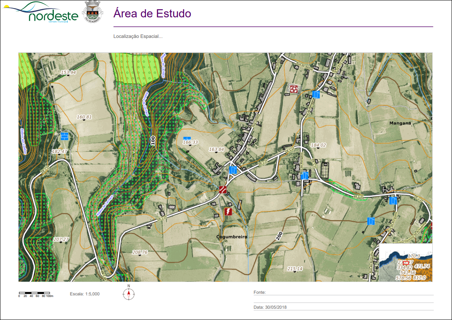Click the blue water reservoir icon near Mangana
Image resolution: width=452 pixels, height=320 pixels.
[x=316, y=94]
